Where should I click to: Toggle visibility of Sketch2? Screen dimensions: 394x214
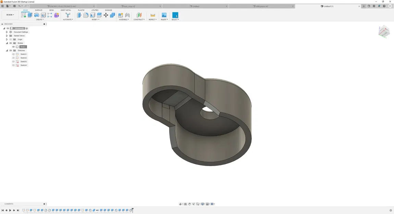point(14,58)
